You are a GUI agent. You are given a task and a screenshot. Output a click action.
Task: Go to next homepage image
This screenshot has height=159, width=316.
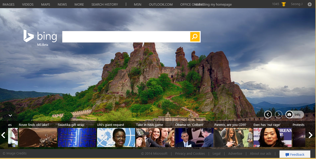[x=278, y=114]
